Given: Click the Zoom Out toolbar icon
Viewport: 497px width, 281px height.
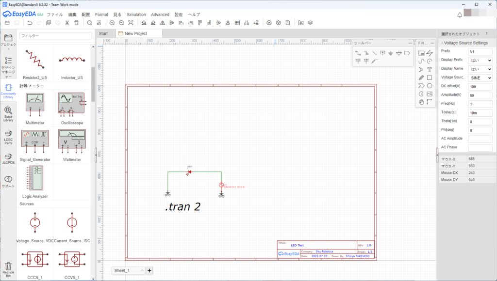Looking at the screenshot, I should click(x=121, y=23).
